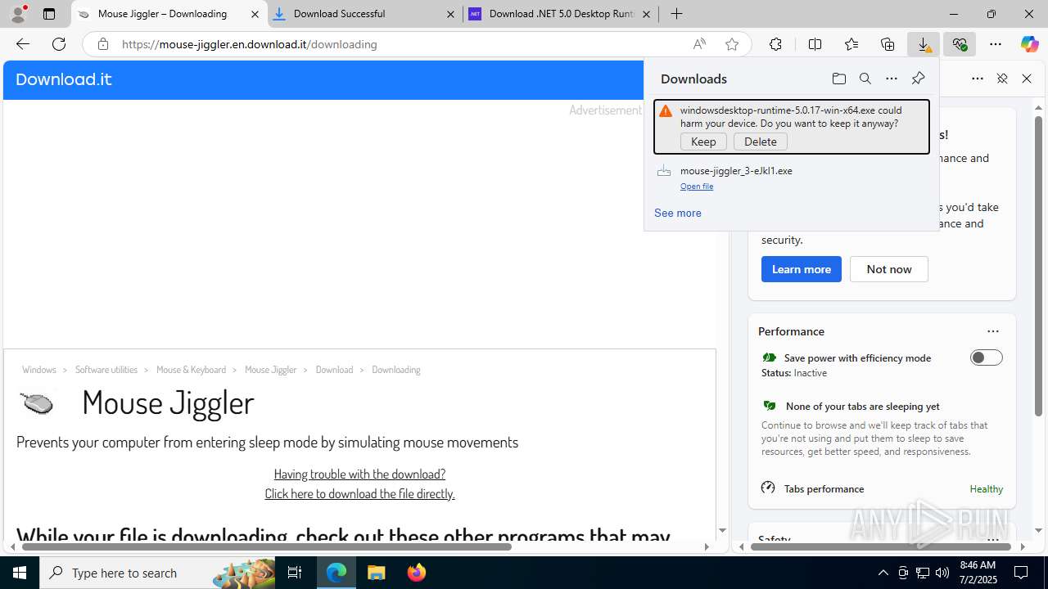Open volume control in tray
Viewport: 1048px width, 589px height.
[x=942, y=573]
